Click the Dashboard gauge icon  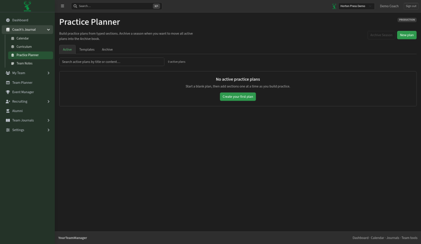pos(8,20)
